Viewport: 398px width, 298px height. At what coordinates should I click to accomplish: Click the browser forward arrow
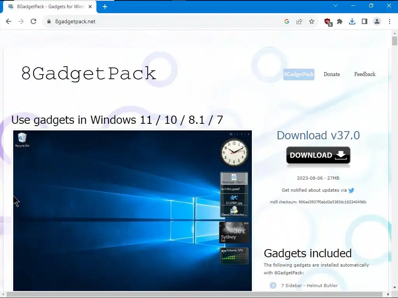tap(21, 22)
